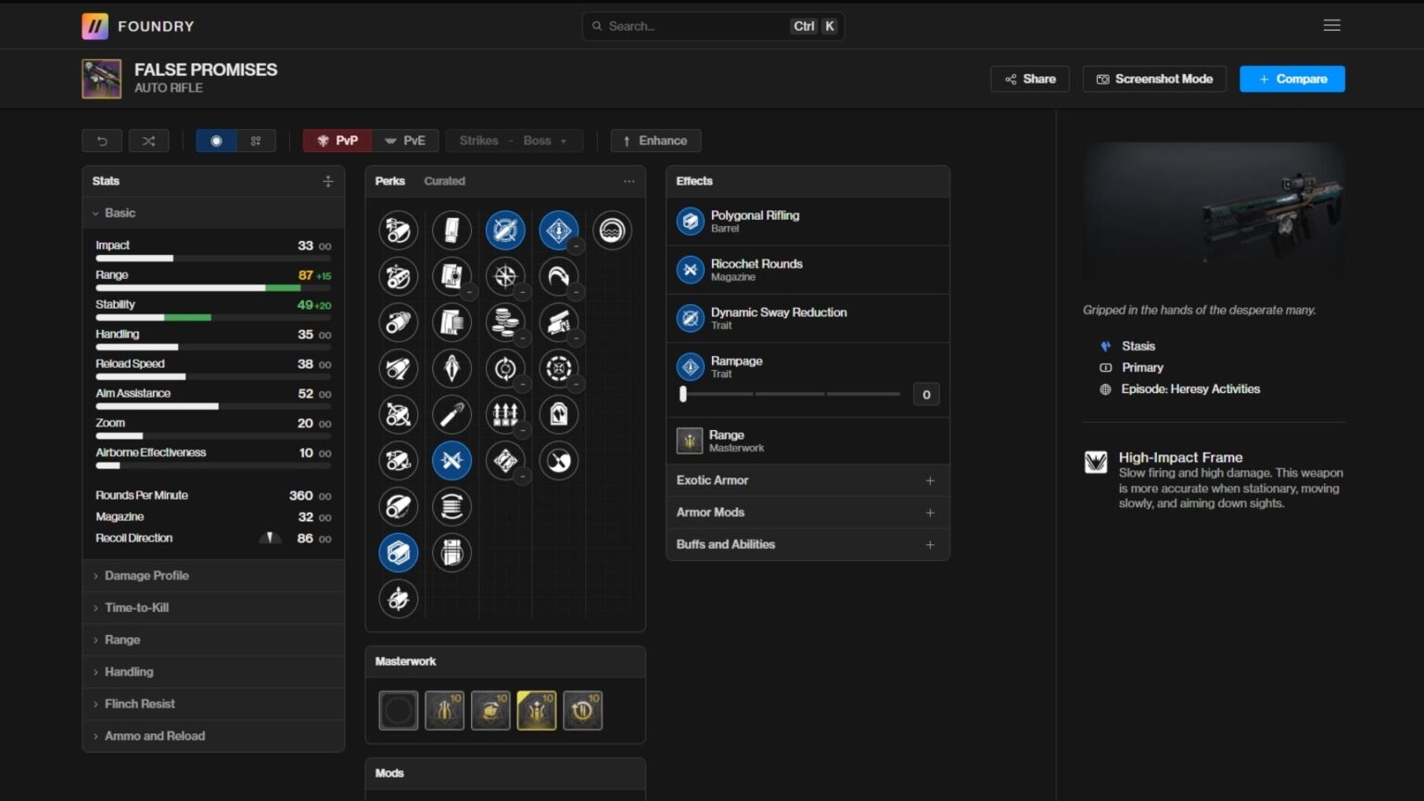This screenshot has height=801, width=1424.
Task: Open the hamburger menu icon
Action: click(x=1331, y=26)
